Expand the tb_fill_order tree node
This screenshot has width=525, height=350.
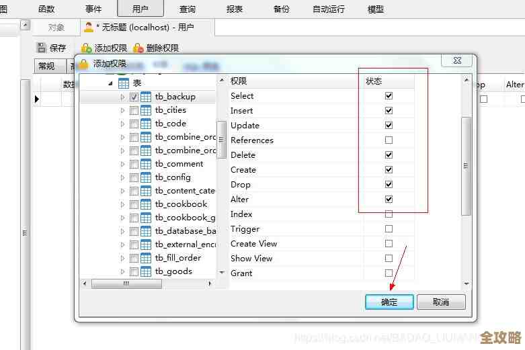(122, 258)
